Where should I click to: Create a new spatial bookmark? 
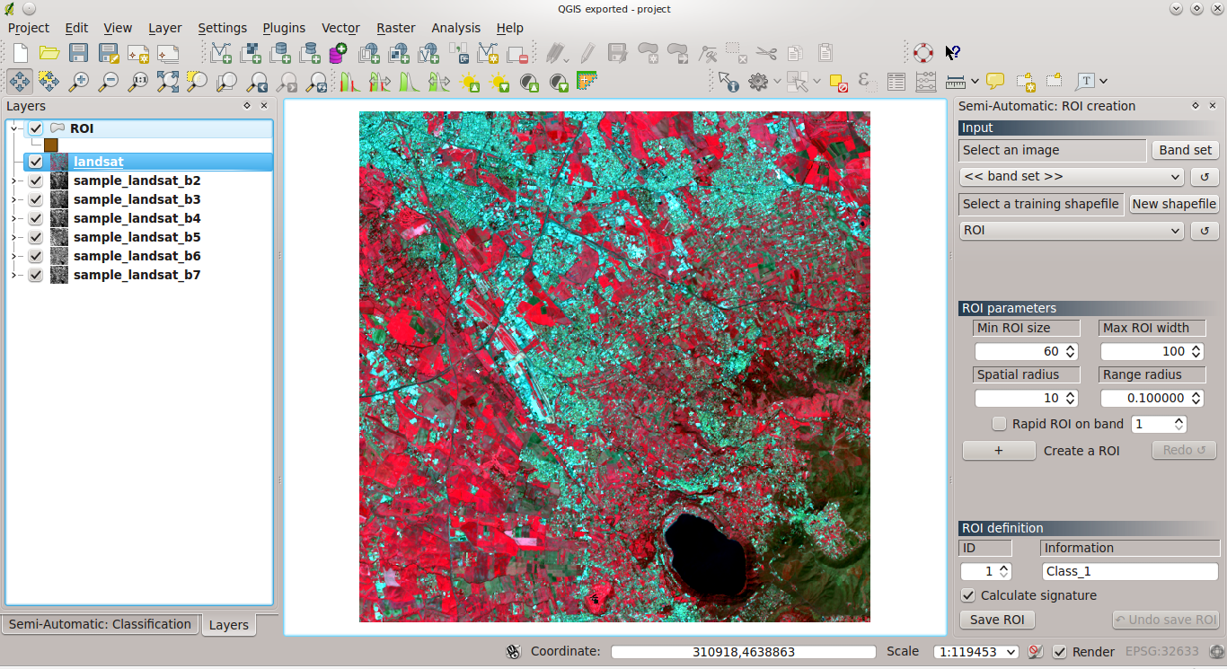click(1025, 81)
